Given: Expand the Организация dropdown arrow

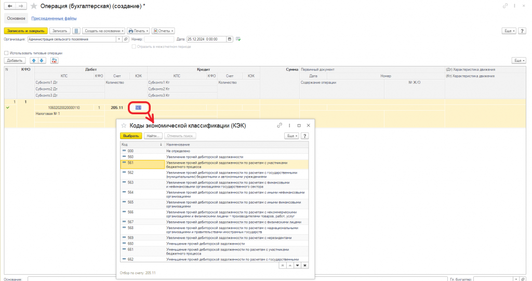Looking at the screenshot, I should [x=119, y=39].
